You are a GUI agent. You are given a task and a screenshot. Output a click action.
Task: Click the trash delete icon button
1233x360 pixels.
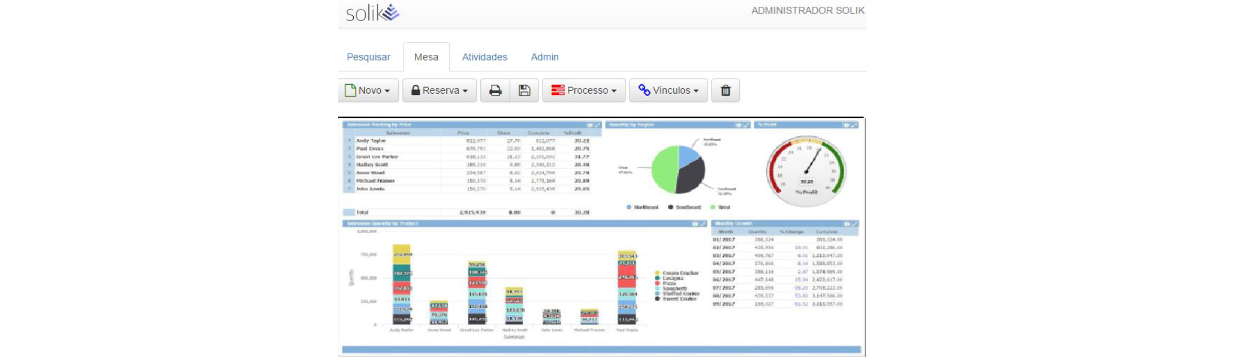tap(726, 90)
